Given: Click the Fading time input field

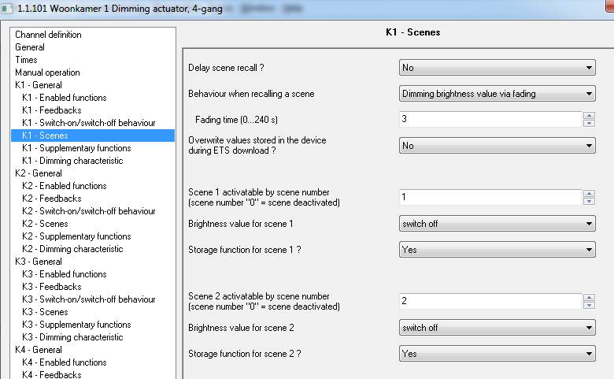Looking at the screenshot, I should point(490,120).
